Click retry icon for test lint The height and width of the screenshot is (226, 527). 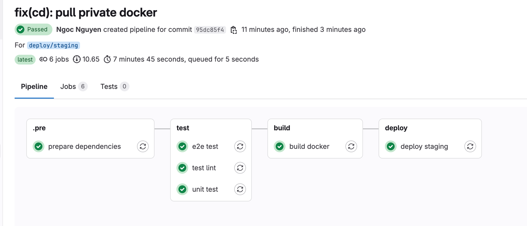click(240, 168)
